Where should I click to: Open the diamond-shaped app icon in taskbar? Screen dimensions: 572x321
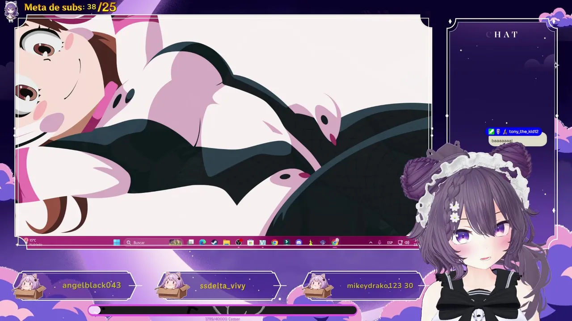pyautogui.click(x=323, y=242)
